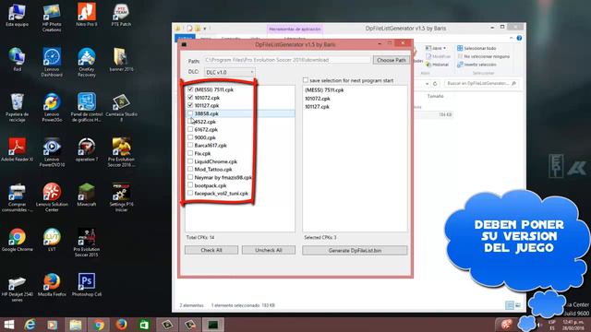591x332 pixels.
Task: Select the Red network desktop icon
Action: (x=17, y=59)
